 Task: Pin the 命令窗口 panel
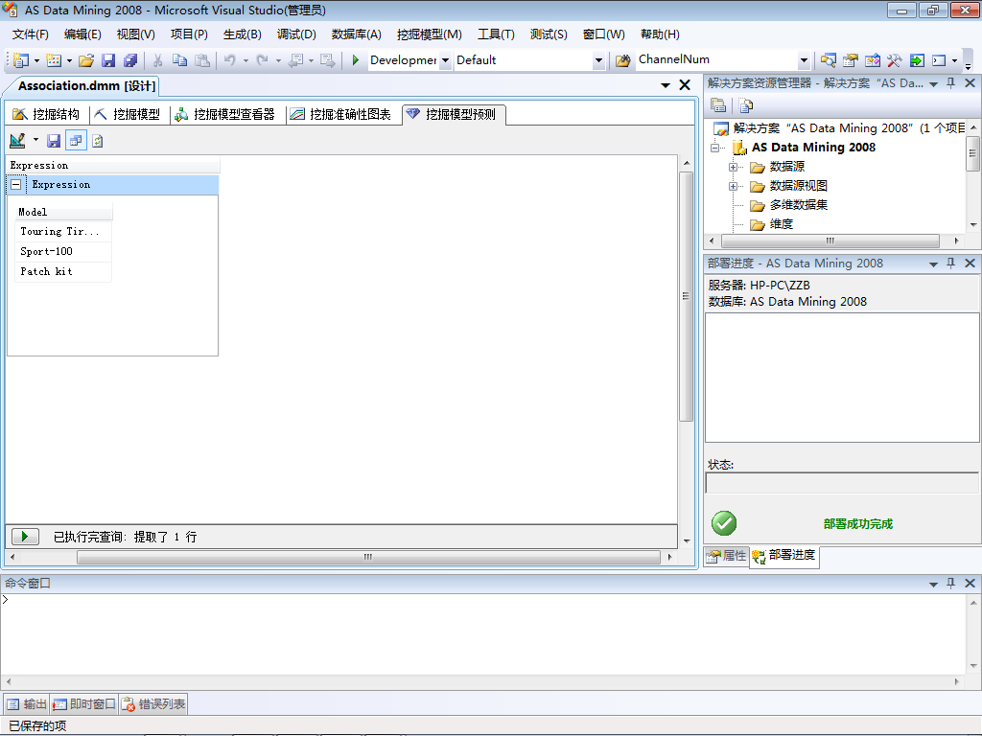pos(951,584)
